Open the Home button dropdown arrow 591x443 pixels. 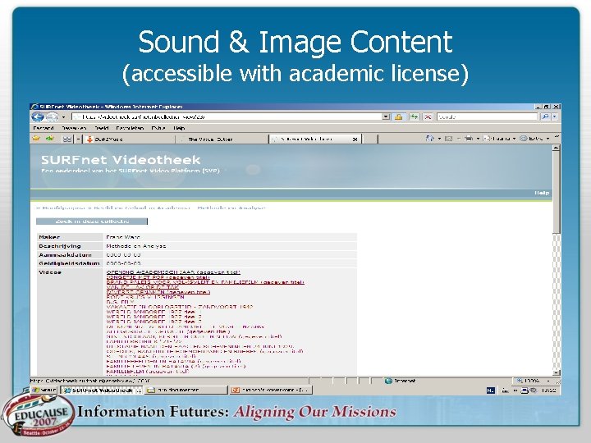click(439, 139)
